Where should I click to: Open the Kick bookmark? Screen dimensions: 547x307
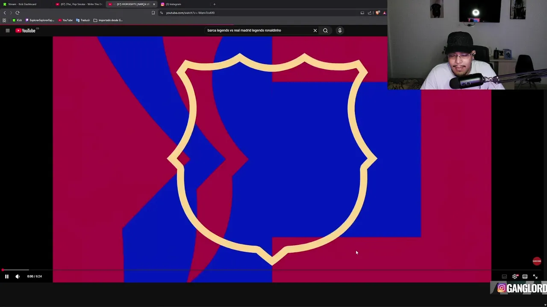tap(17, 20)
